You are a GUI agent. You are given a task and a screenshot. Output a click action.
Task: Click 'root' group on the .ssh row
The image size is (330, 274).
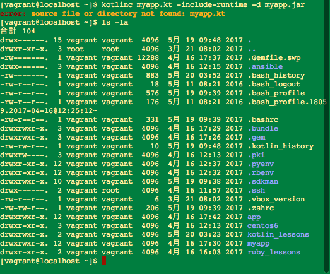110,191
